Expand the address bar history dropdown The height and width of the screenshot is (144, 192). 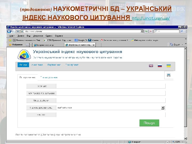pyautogui.click(x=142, y=31)
